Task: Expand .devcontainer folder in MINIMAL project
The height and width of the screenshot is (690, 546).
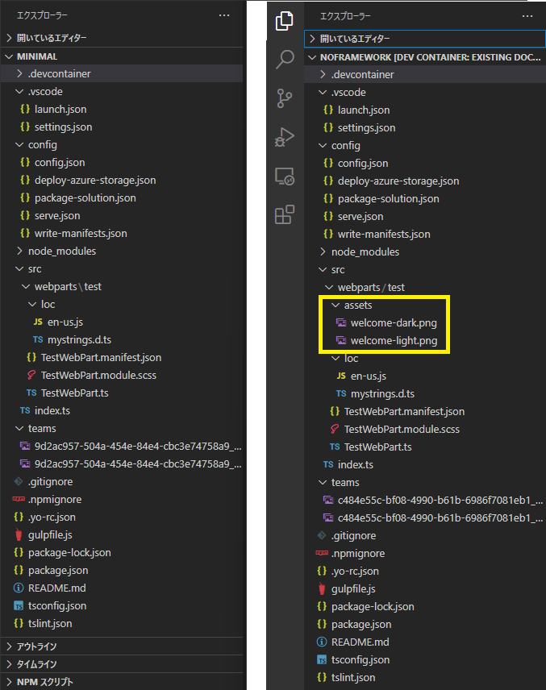Action: [x=59, y=74]
